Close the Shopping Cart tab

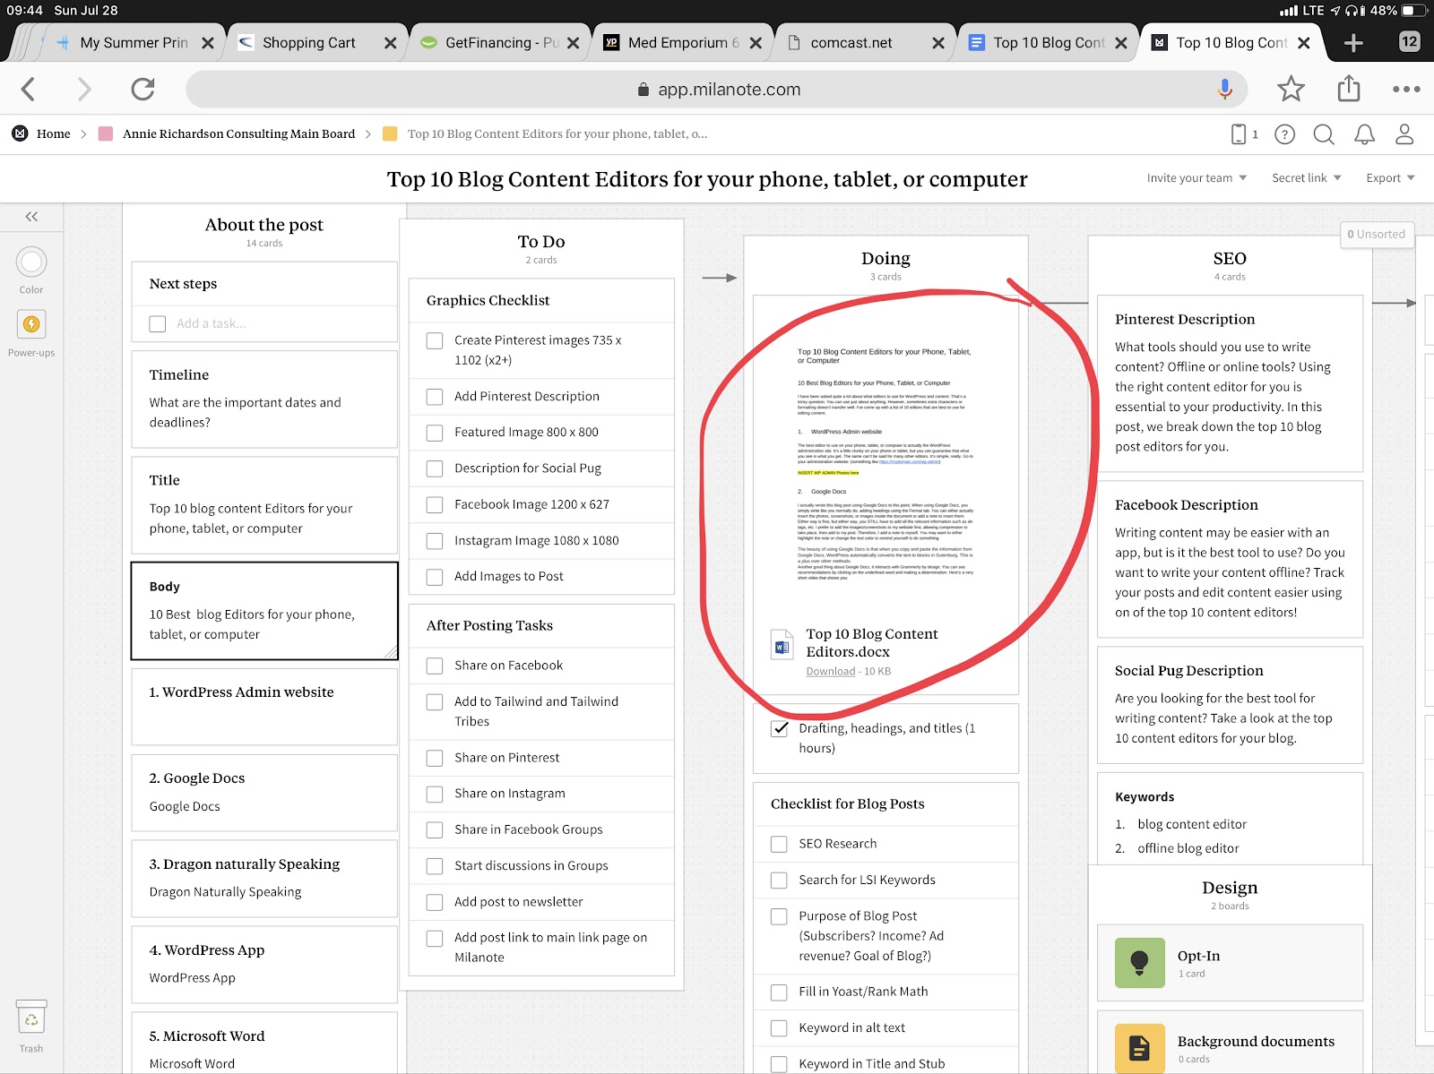391,42
